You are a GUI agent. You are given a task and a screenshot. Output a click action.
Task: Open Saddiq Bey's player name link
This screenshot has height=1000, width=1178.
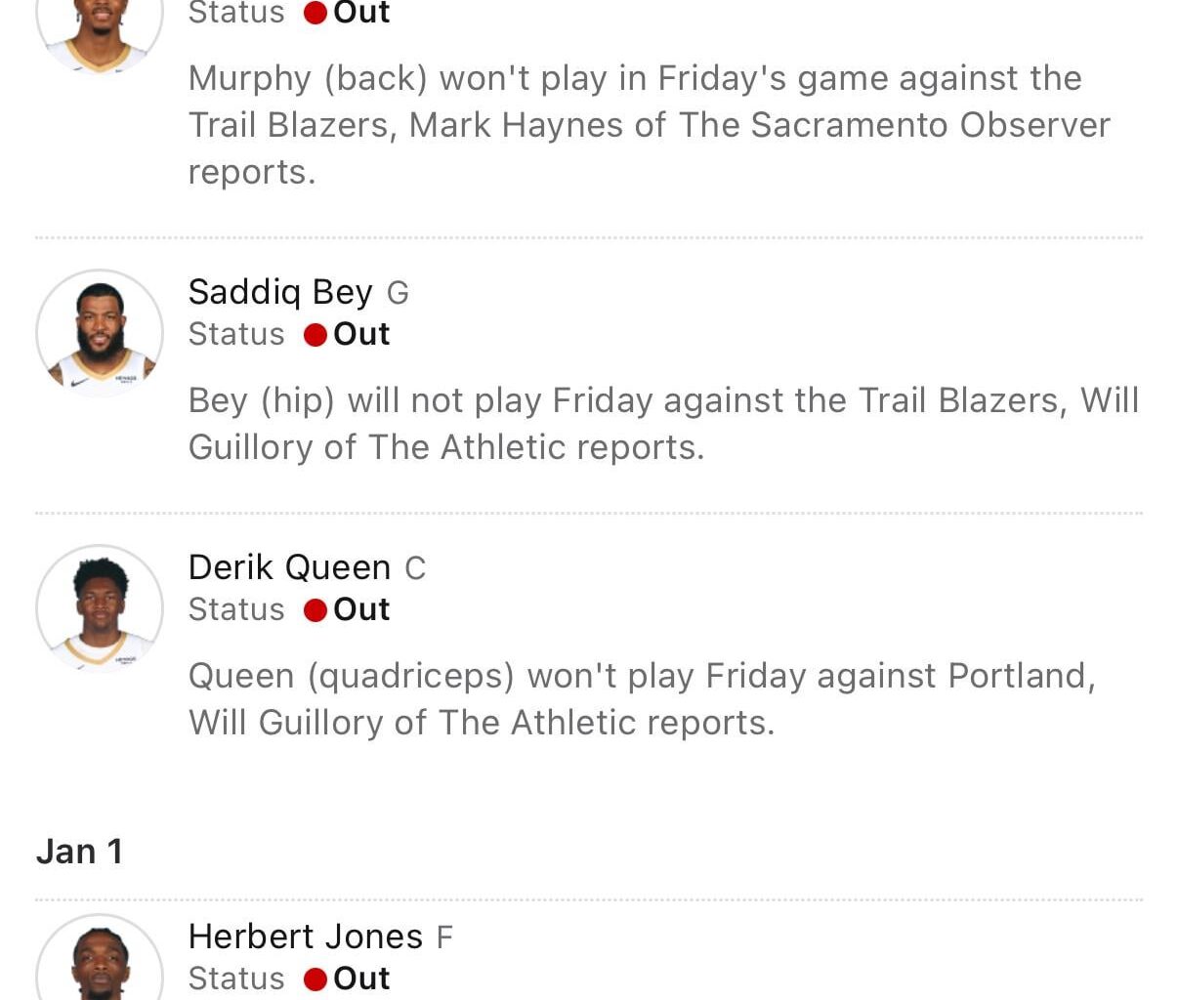point(280,292)
